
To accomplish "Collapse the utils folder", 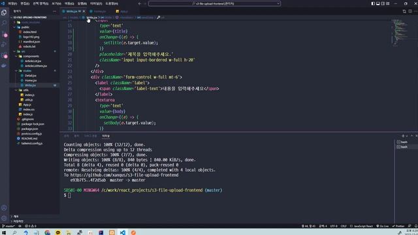I will tap(25, 90).
